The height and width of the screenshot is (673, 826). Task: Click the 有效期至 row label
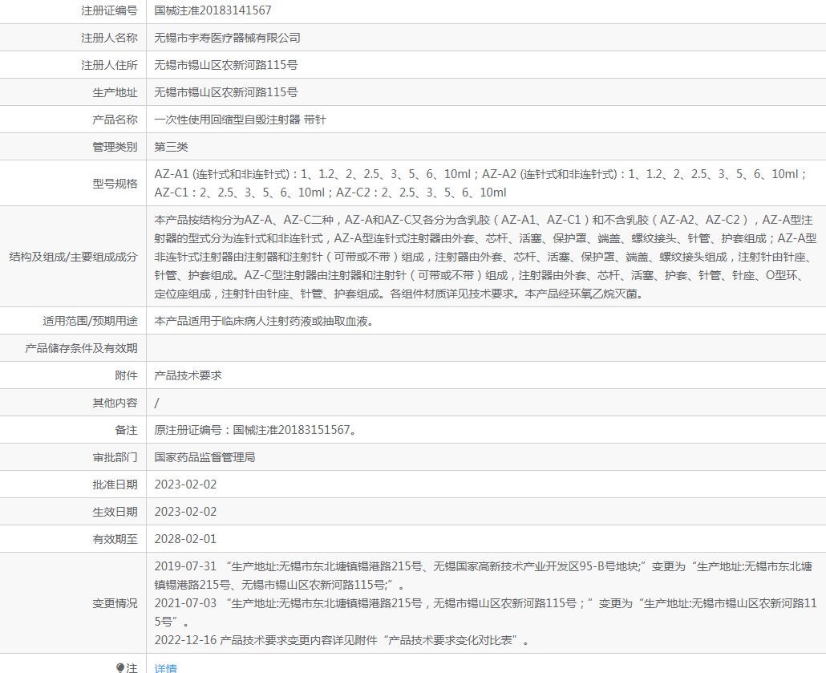pyautogui.click(x=115, y=538)
